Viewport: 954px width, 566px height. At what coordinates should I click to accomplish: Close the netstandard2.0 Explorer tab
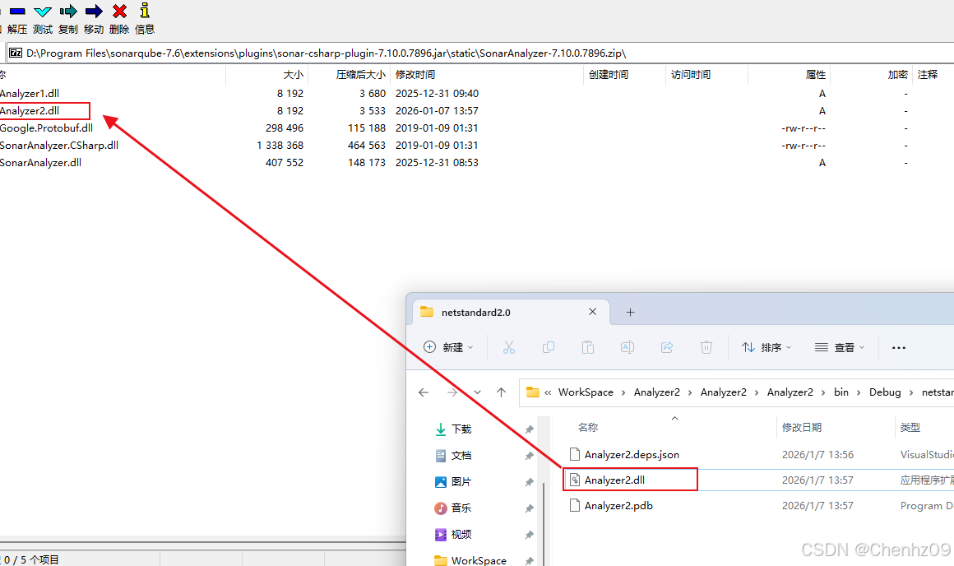(593, 312)
